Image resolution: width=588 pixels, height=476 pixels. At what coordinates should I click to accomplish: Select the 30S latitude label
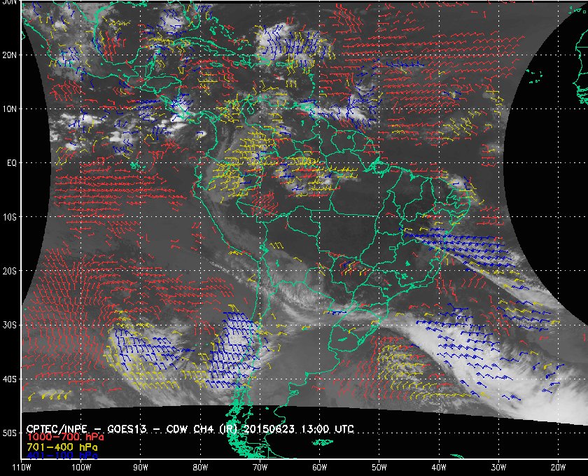point(10,325)
